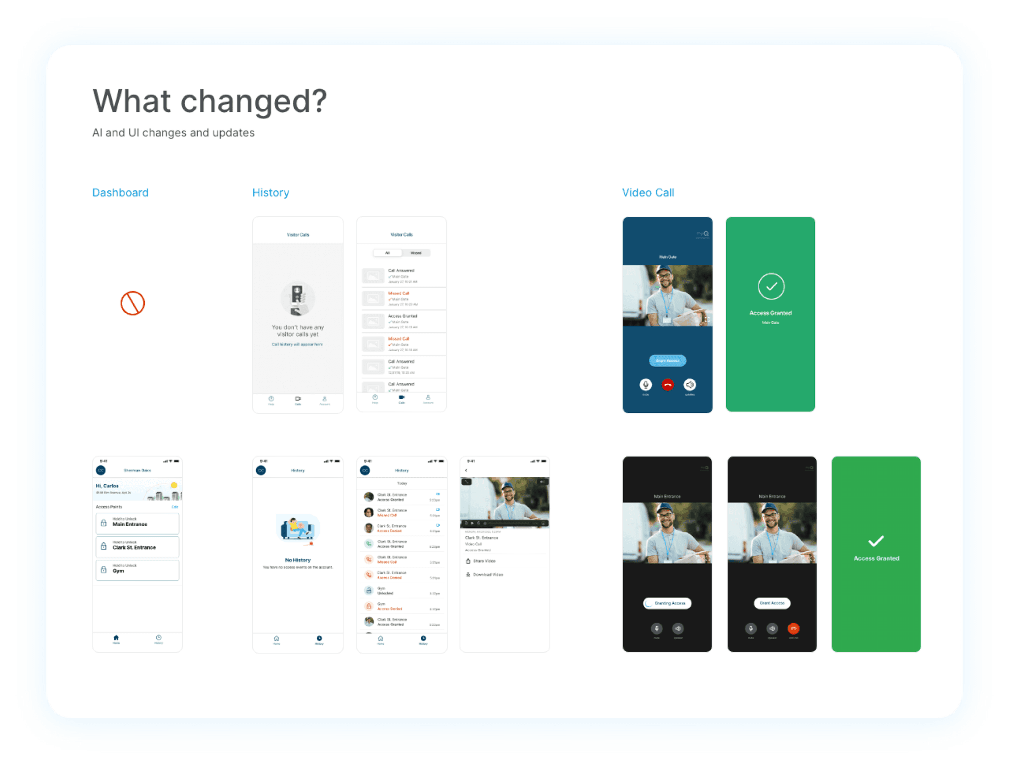1009x768 pixels.
Task: Click Share Video option
Action: point(484,561)
